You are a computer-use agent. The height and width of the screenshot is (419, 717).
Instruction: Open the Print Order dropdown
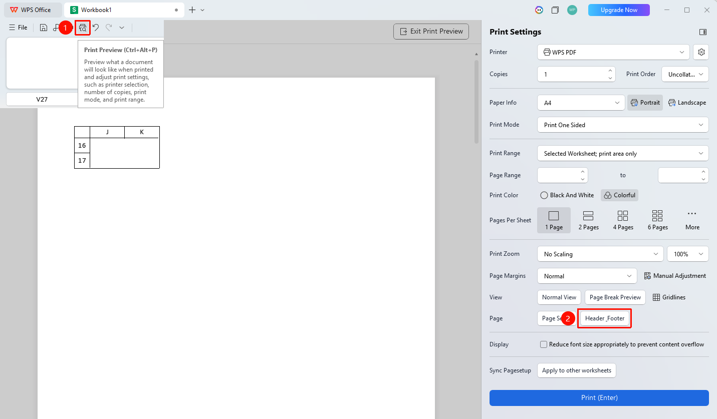685,74
